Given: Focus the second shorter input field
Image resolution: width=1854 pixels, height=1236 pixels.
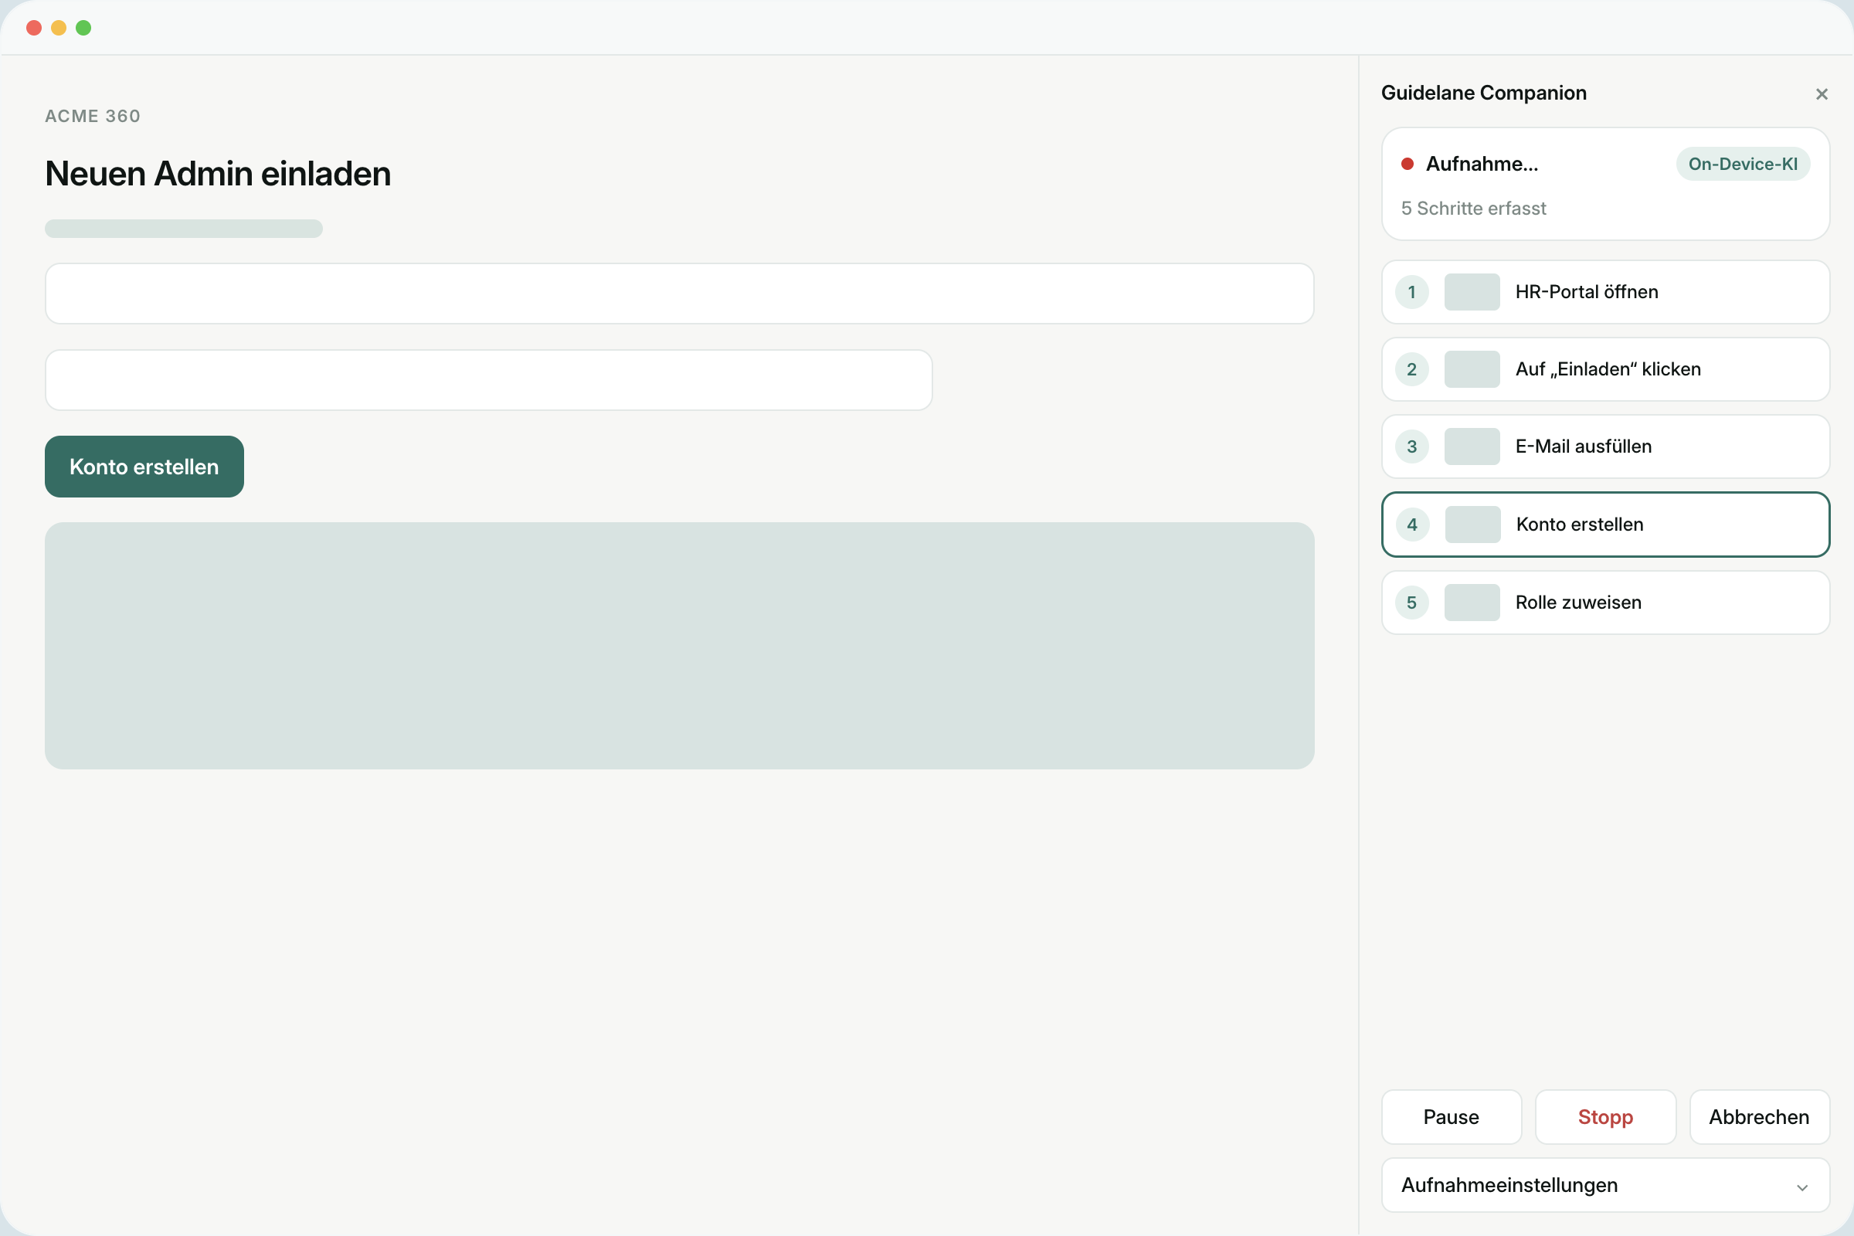Looking at the screenshot, I should tap(489, 380).
